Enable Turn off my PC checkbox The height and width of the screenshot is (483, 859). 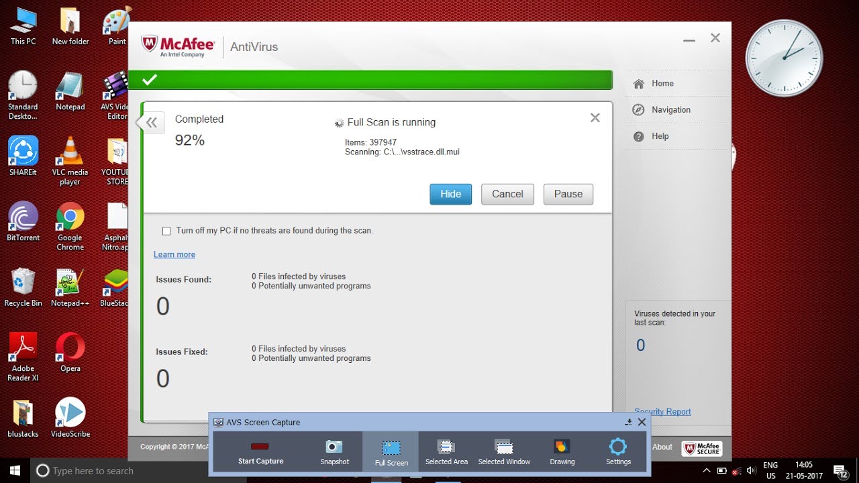click(166, 231)
